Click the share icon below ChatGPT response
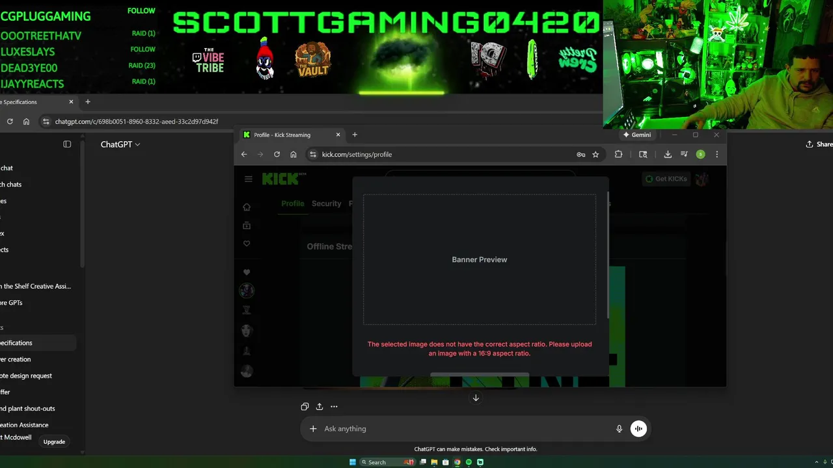Image resolution: width=833 pixels, height=468 pixels. pos(320,406)
